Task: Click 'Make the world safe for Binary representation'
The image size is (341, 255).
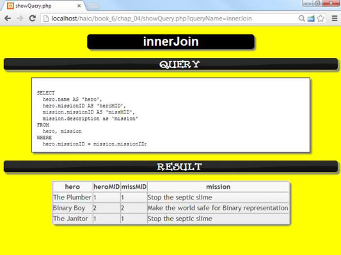Action: pos(218,208)
